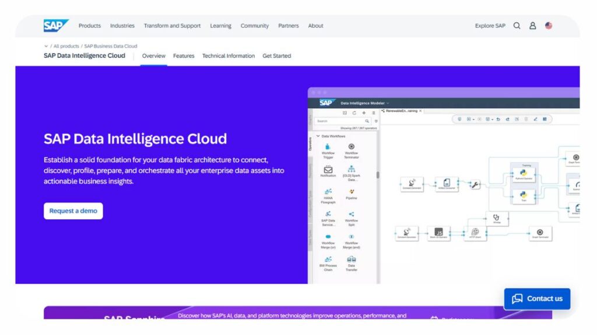Image resolution: width=597 pixels, height=335 pixels.
Task: Open the Learning menu
Action: [x=220, y=26]
